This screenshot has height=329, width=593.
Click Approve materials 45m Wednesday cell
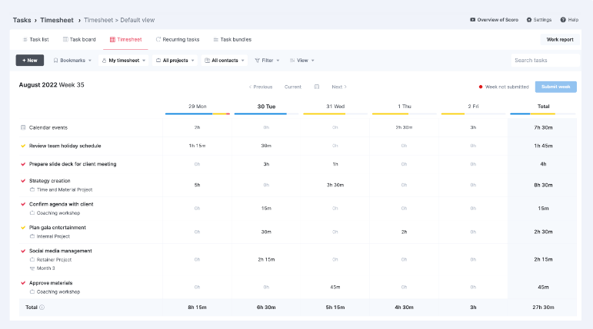coord(335,287)
